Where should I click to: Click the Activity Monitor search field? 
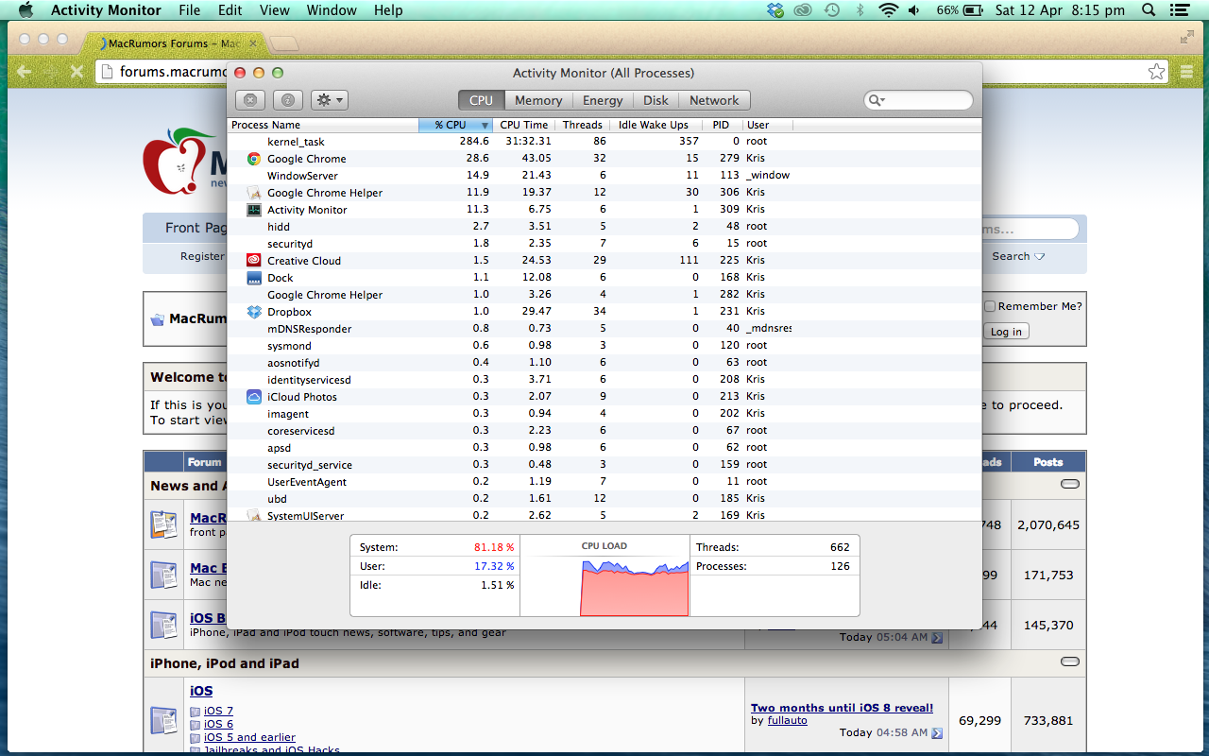click(x=918, y=100)
